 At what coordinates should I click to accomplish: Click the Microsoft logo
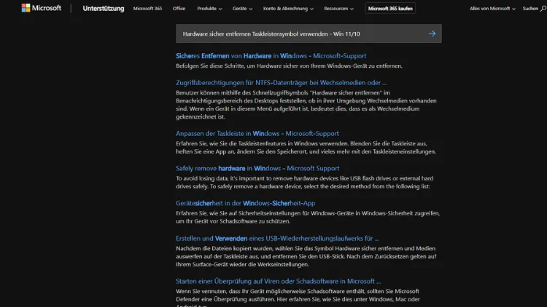pyautogui.click(x=41, y=8)
